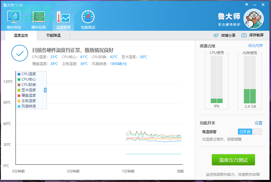Minimize the 鲁大师 window
This screenshot has width=271, height=182.
(x=255, y=5)
